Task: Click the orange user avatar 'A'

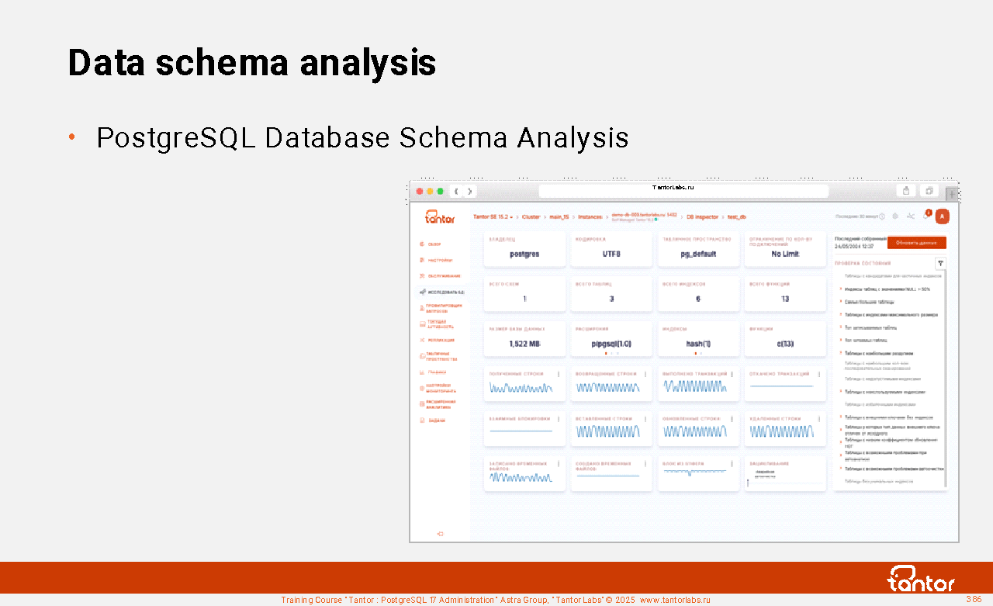Action: (x=942, y=216)
